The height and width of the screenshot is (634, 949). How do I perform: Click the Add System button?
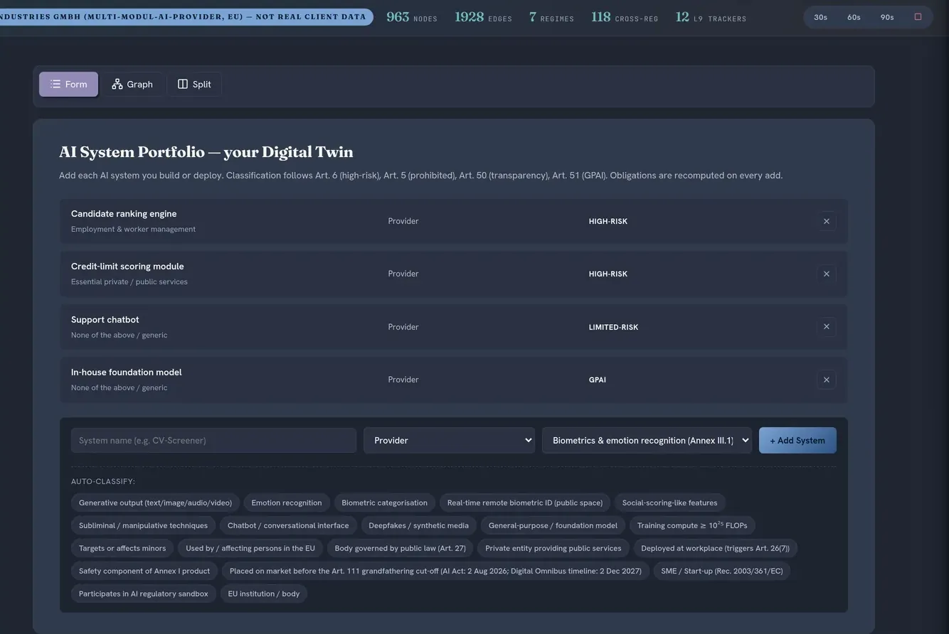797,441
